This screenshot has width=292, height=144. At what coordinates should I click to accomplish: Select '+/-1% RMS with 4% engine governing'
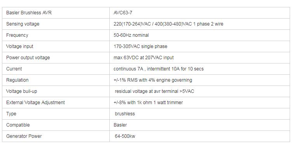click(153, 80)
